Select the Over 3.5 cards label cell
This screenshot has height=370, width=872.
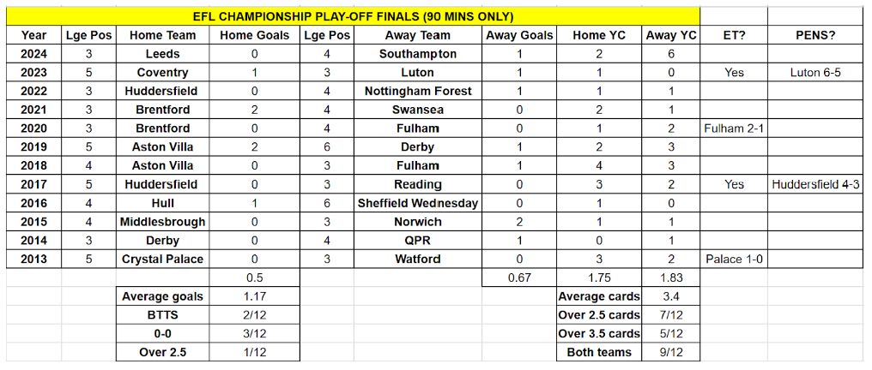(599, 333)
